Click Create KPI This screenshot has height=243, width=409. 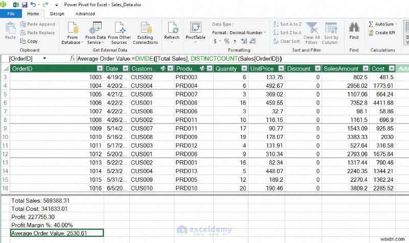[x=381, y=33]
